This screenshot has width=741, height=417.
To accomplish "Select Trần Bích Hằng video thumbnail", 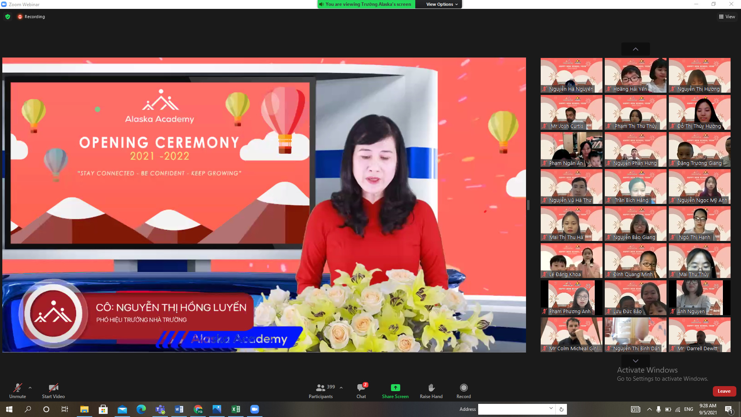I will coord(636,186).
